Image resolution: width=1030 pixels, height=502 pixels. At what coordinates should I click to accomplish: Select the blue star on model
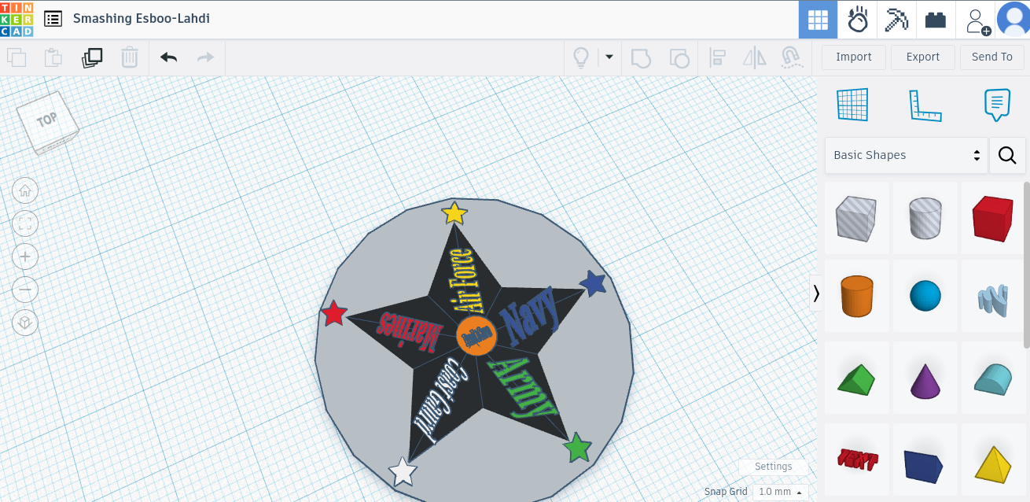point(592,283)
